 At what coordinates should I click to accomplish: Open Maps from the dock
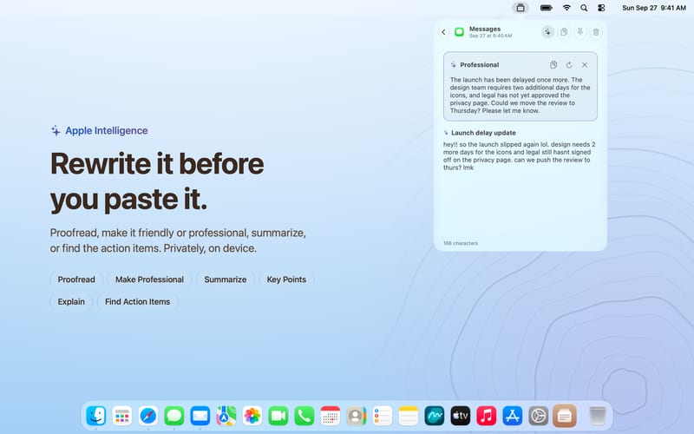(226, 416)
